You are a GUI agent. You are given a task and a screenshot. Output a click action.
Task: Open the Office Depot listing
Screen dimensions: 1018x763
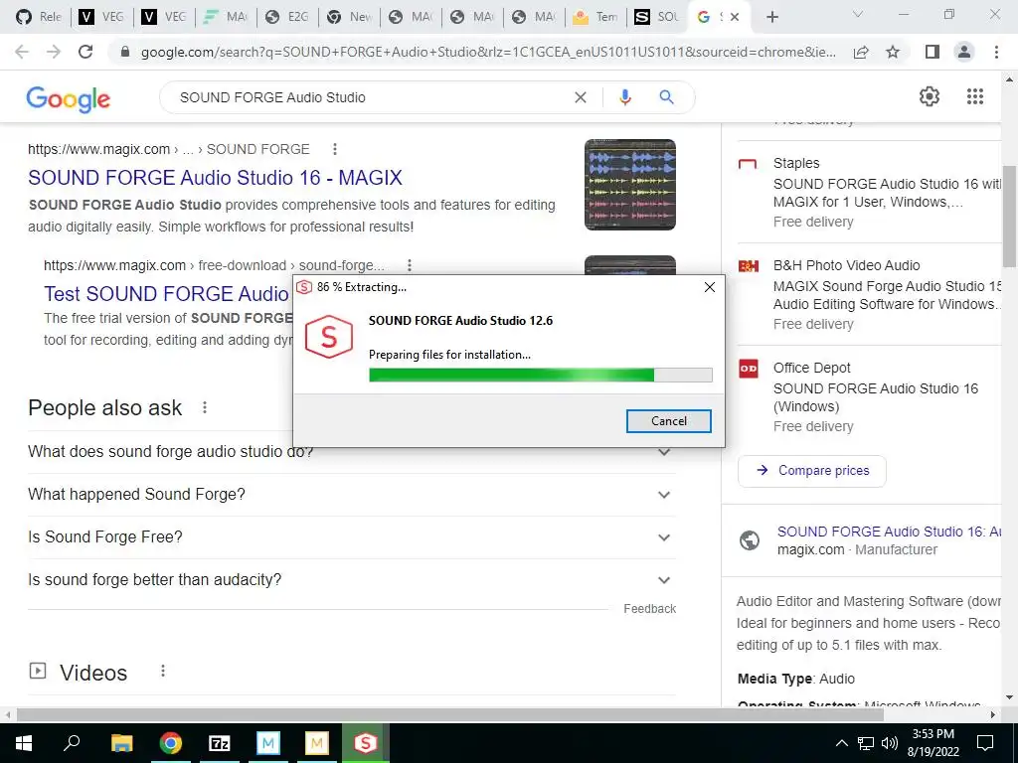tap(870, 396)
